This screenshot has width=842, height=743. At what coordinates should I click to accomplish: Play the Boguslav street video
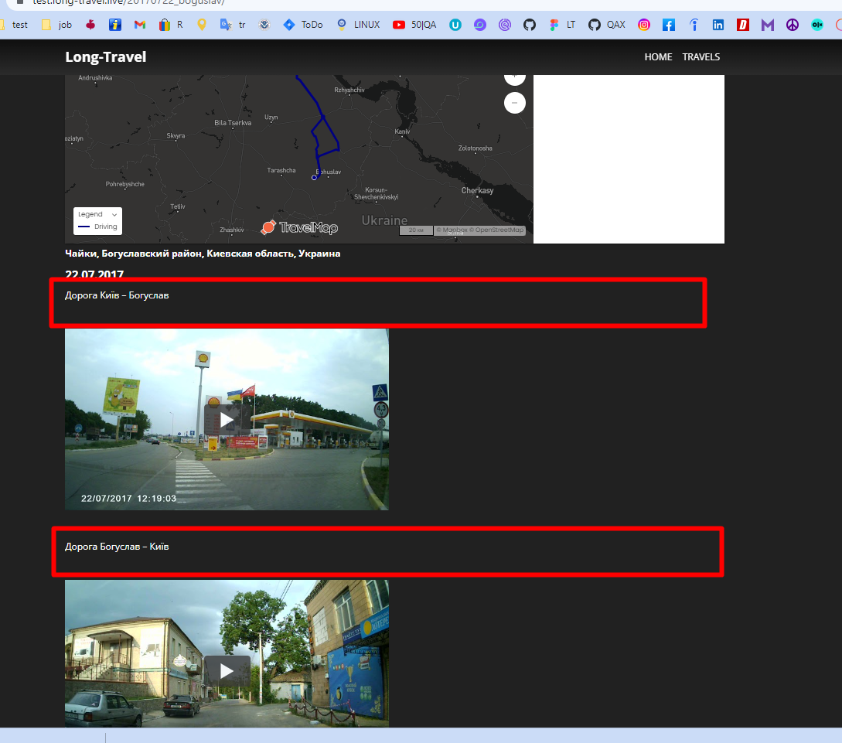point(227,670)
